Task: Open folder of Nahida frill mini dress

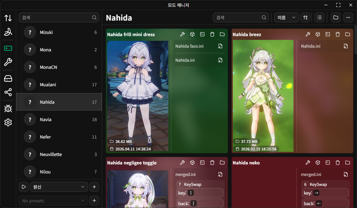Action: click(222, 34)
